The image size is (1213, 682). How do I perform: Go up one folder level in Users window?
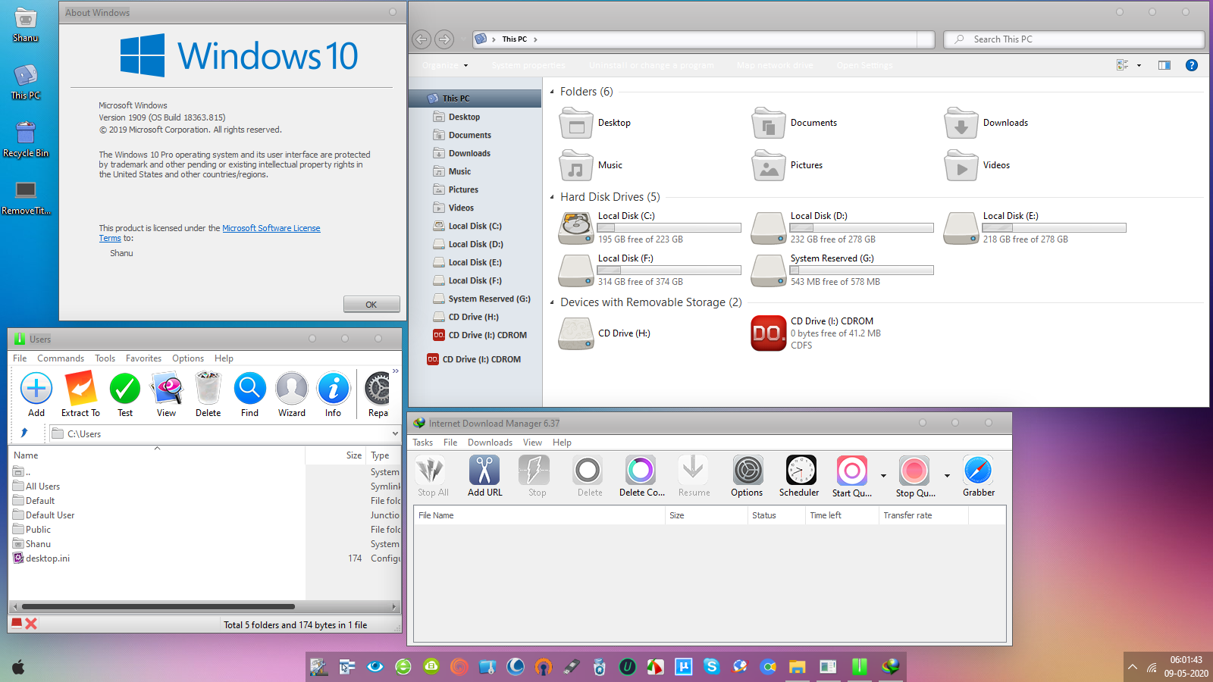click(x=24, y=433)
